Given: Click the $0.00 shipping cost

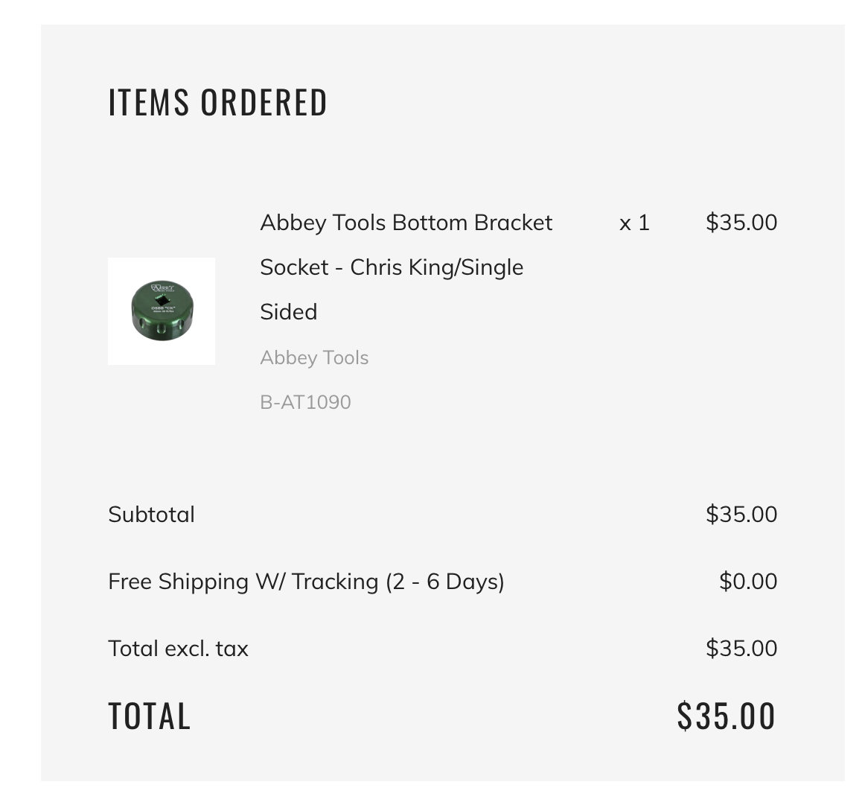Looking at the screenshot, I should click(x=747, y=582).
